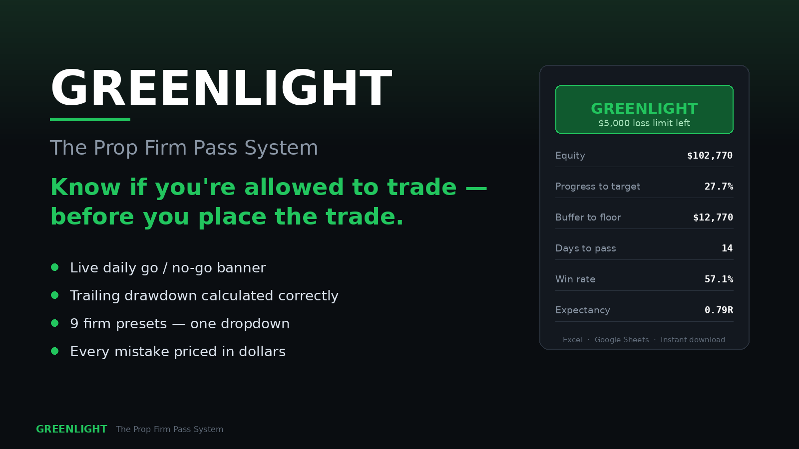Click the Days to pass row
The height and width of the screenshot is (449, 799).
point(644,248)
